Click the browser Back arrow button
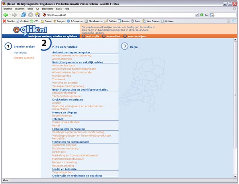239x184 pixels. (6, 15)
